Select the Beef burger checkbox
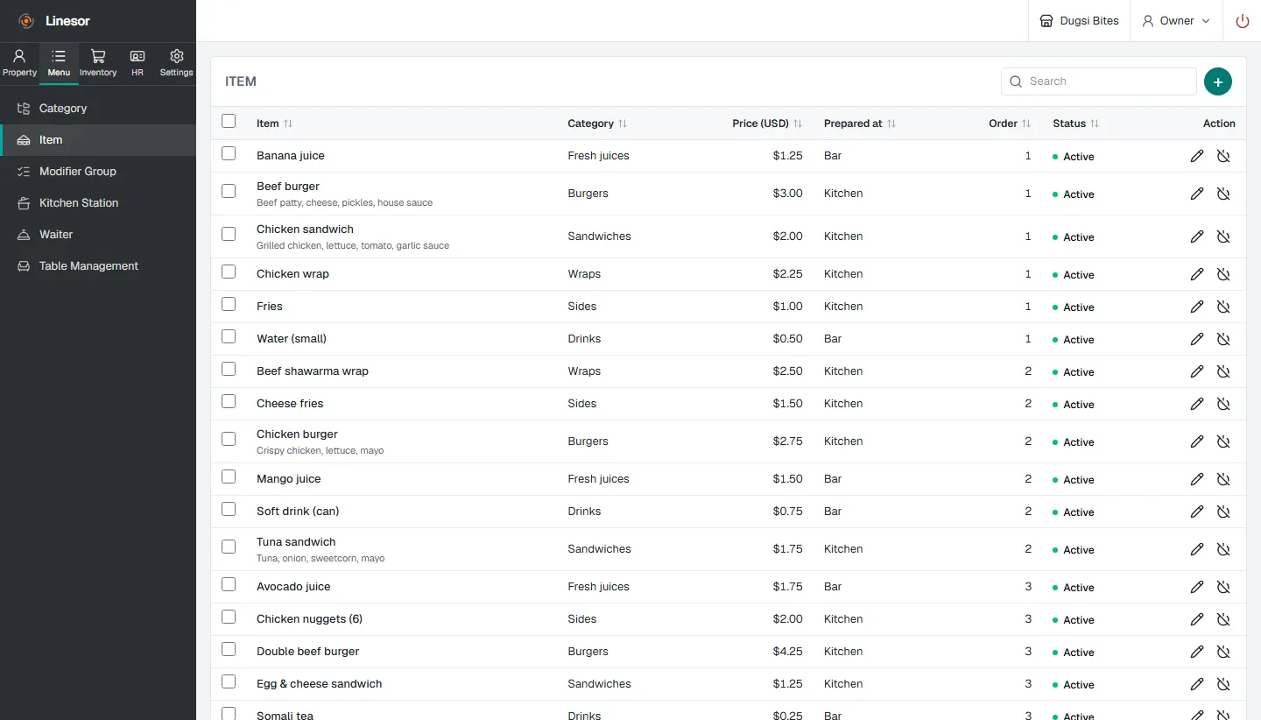The width and height of the screenshot is (1261, 720). pos(229,191)
